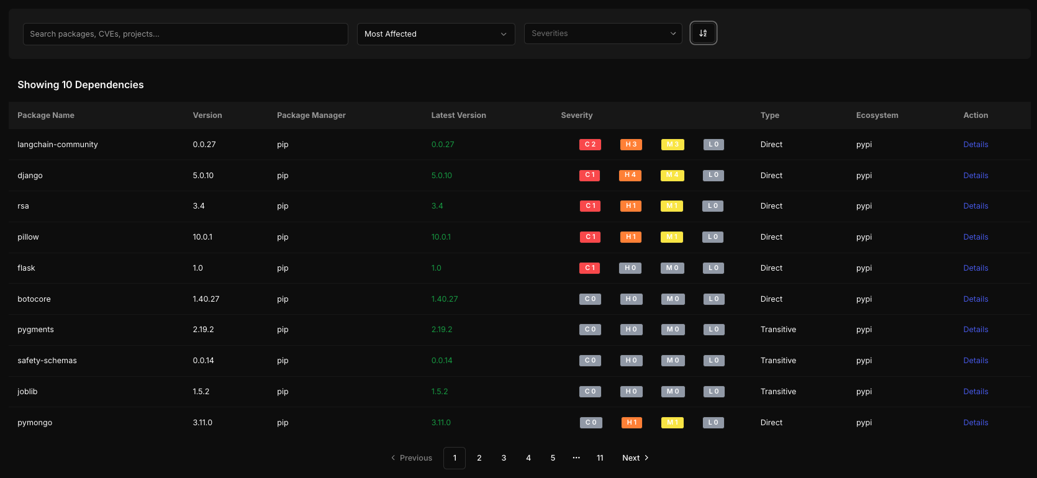Image resolution: width=1037 pixels, height=478 pixels.
Task: Open Details for django
Action: [976, 176]
